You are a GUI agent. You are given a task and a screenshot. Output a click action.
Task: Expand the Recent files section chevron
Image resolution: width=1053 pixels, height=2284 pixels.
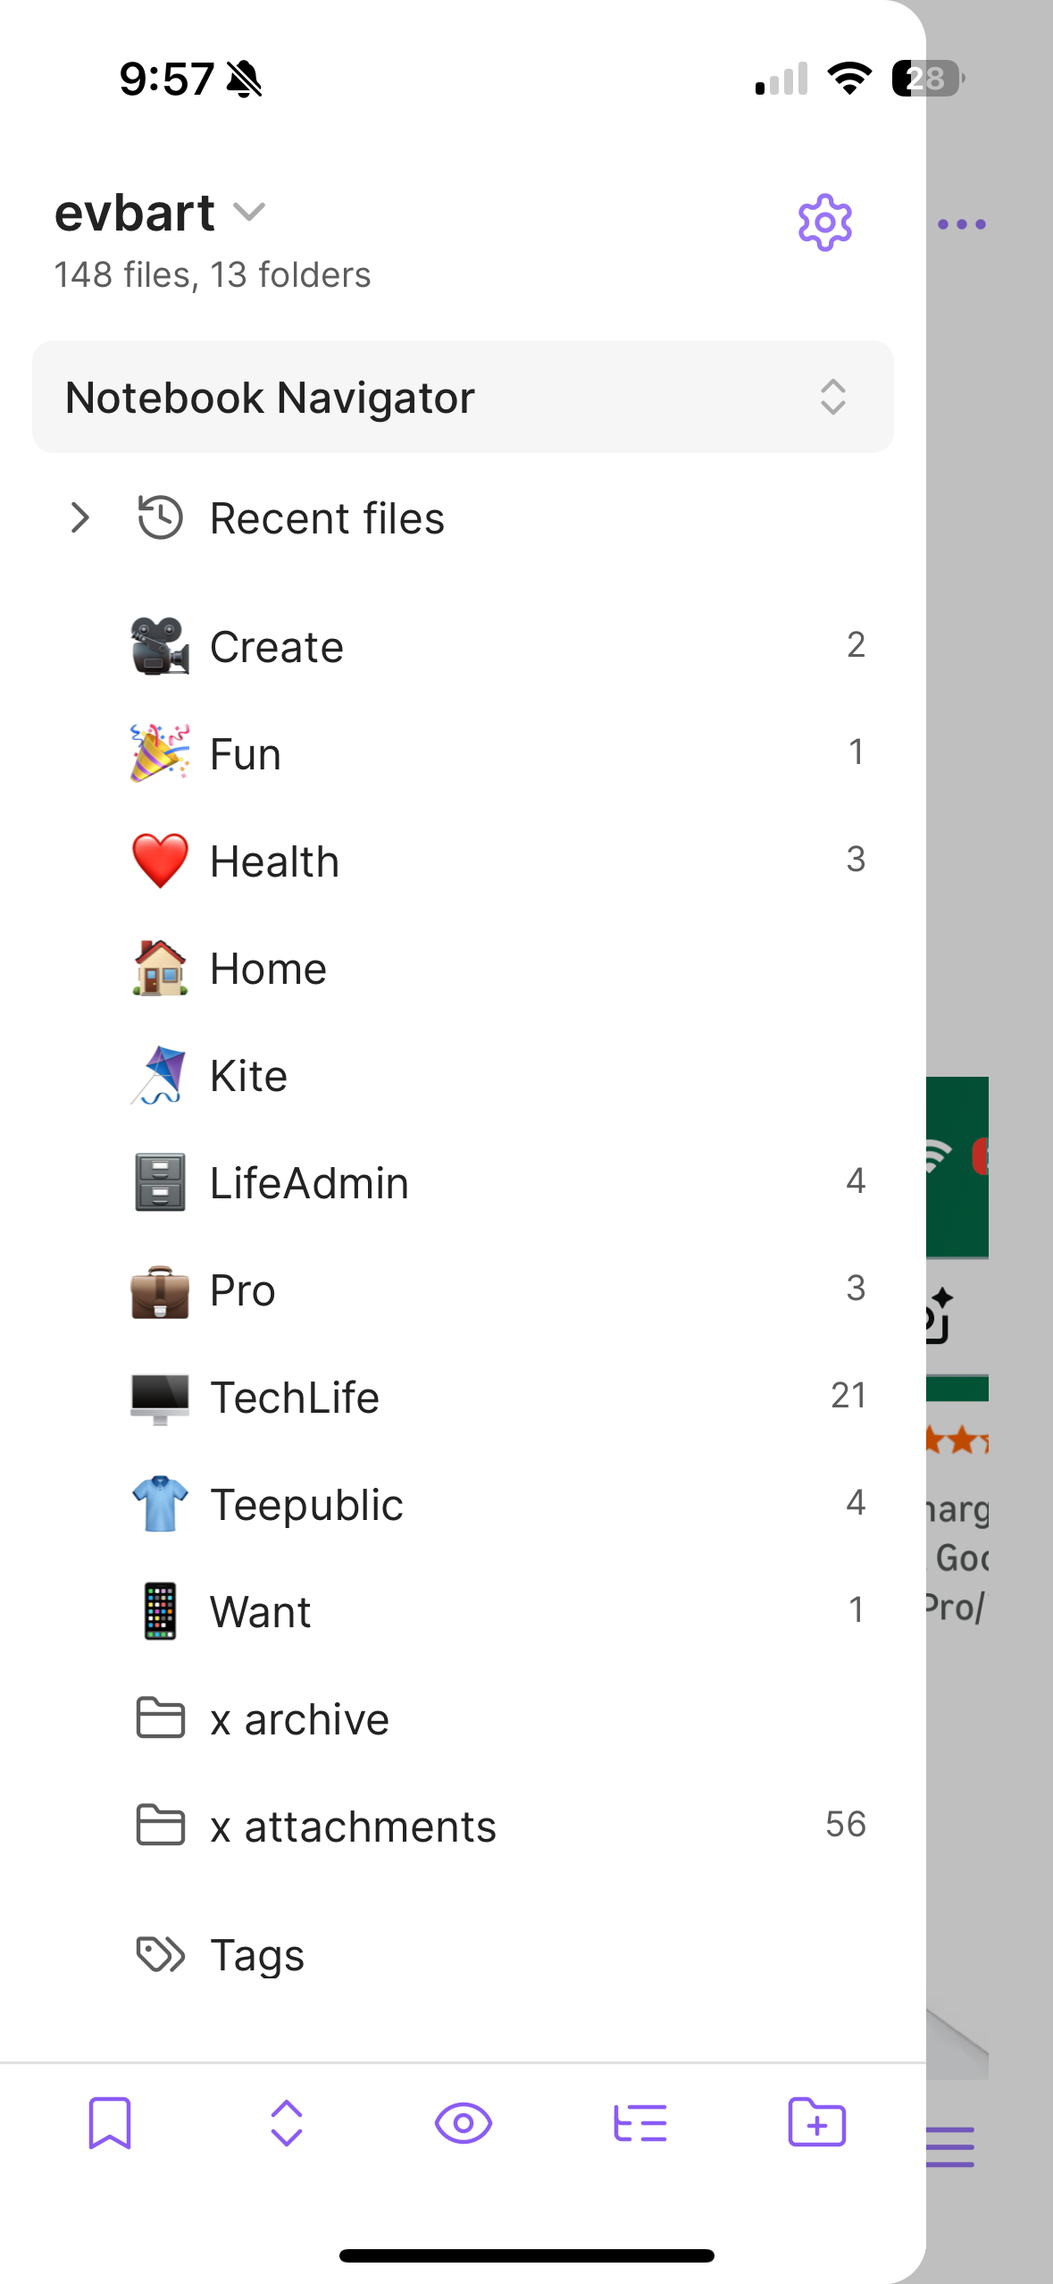[80, 518]
